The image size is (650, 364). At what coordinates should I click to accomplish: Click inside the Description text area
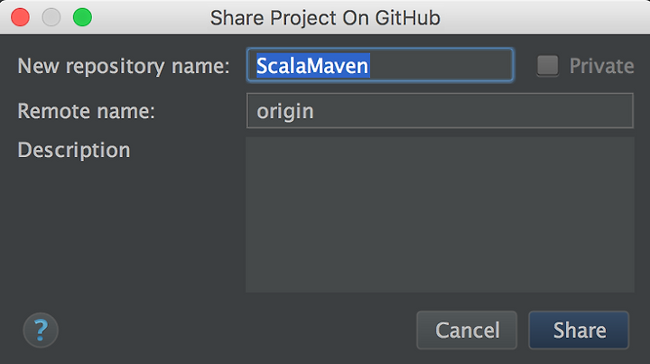coord(440,214)
